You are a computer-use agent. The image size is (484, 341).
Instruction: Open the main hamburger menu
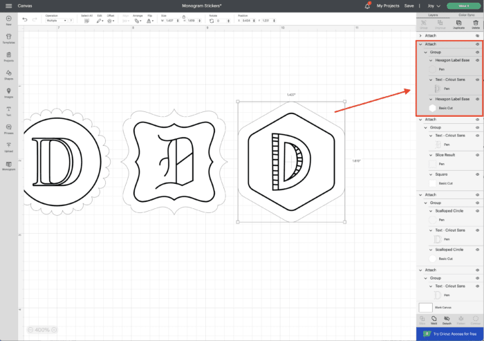tap(8, 6)
